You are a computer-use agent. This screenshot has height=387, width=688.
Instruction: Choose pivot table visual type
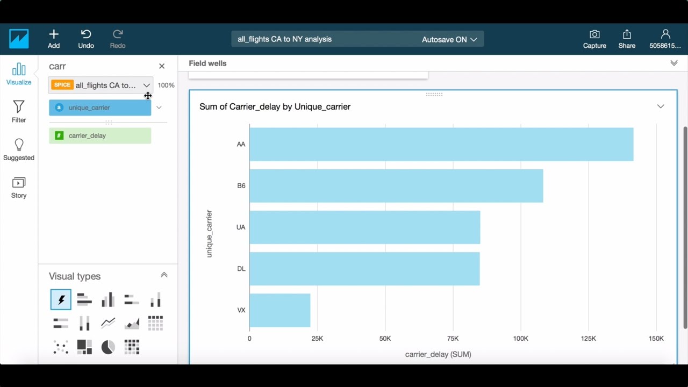(155, 323)
